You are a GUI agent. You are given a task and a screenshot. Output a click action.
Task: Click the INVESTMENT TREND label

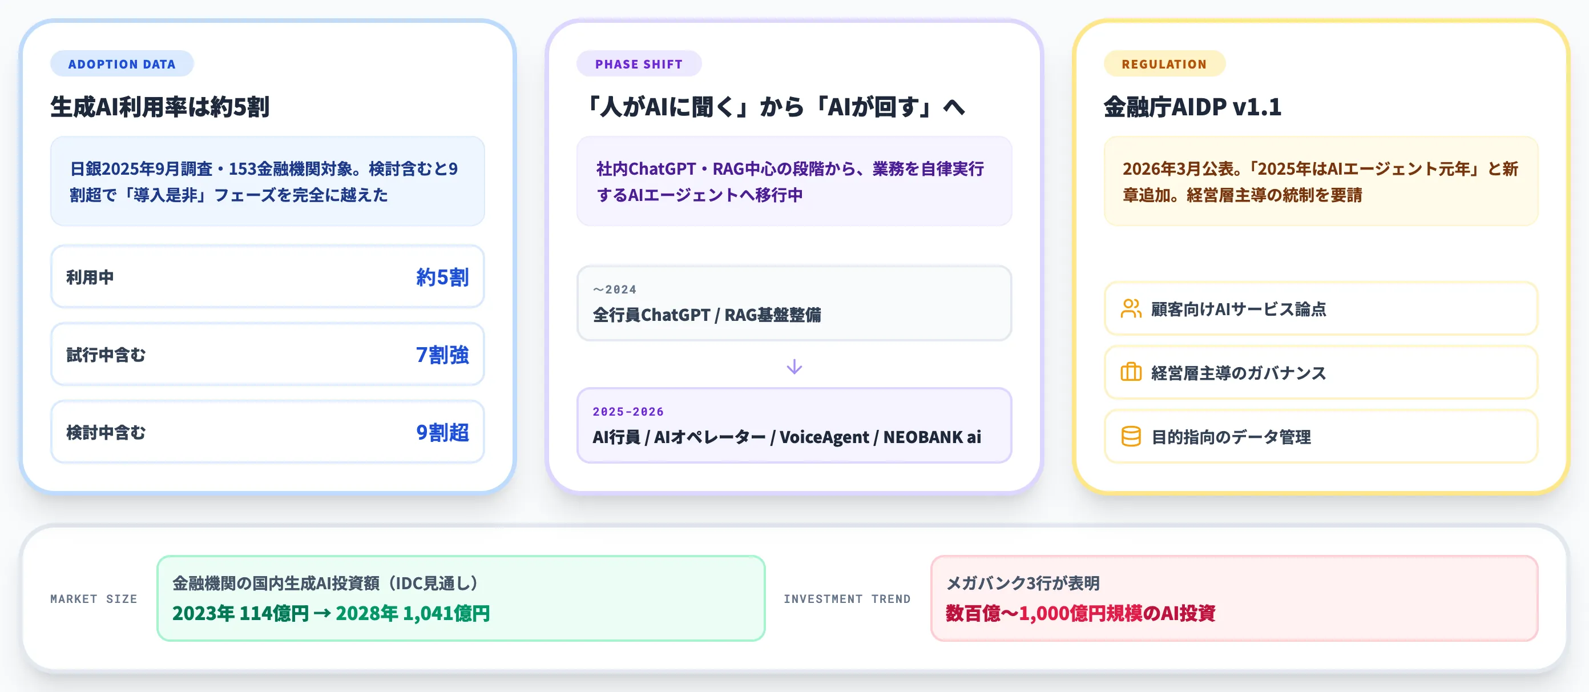847,599
